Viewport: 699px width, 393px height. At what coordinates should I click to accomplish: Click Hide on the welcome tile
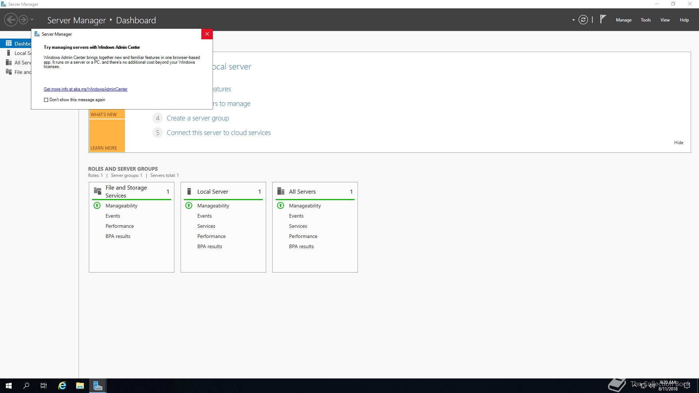pos(679,143)
